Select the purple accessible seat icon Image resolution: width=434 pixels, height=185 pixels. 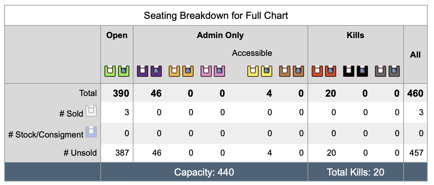pos(156,71)
